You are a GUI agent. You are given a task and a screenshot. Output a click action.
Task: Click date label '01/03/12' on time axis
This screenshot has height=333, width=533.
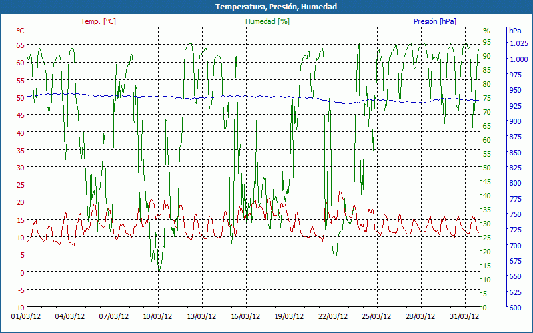pyautogui.click(x=26, y=316)
